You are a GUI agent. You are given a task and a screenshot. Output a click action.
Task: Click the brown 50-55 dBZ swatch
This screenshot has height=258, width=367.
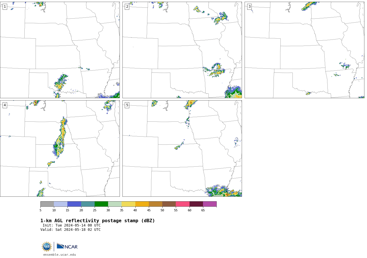pyautogui.click(x=169, y=204)
